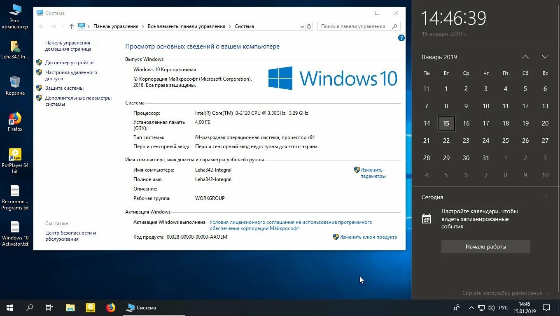
Task: Click Все элементы панели управления breadcrumb
Action: (x=187, y=26)
